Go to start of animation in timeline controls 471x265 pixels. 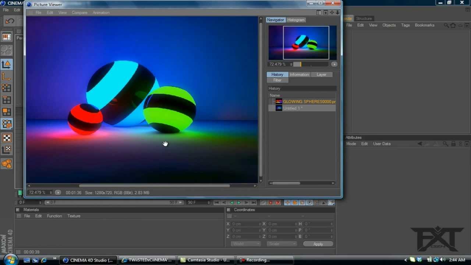[217, 202]
